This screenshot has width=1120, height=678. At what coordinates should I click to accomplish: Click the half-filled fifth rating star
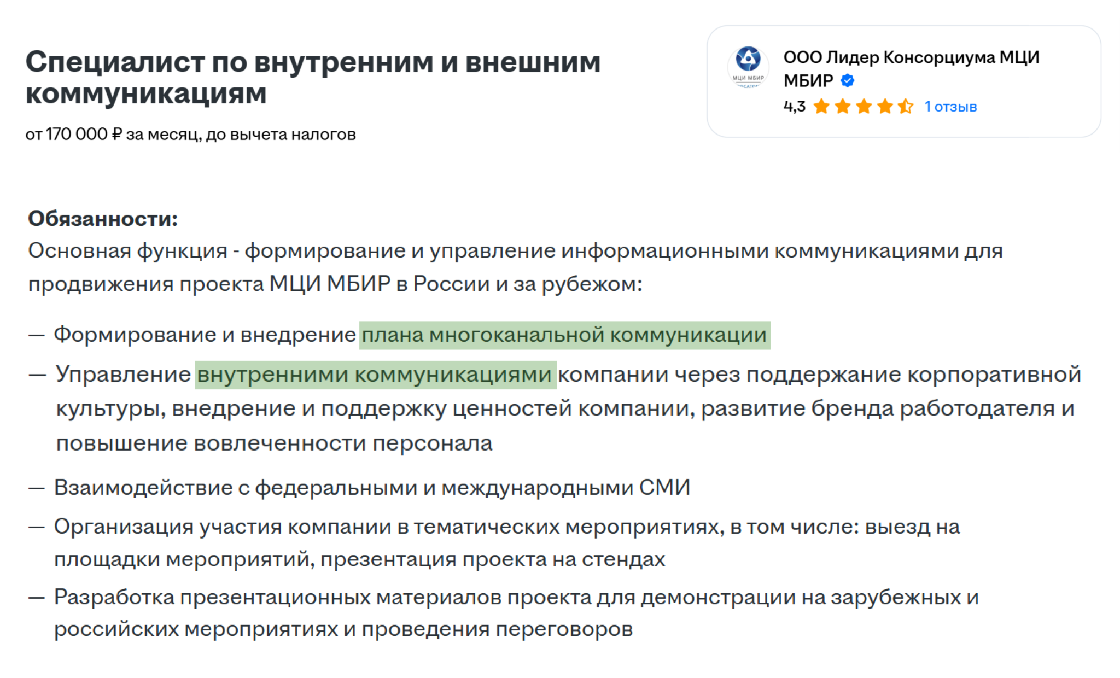pos(906,106)
